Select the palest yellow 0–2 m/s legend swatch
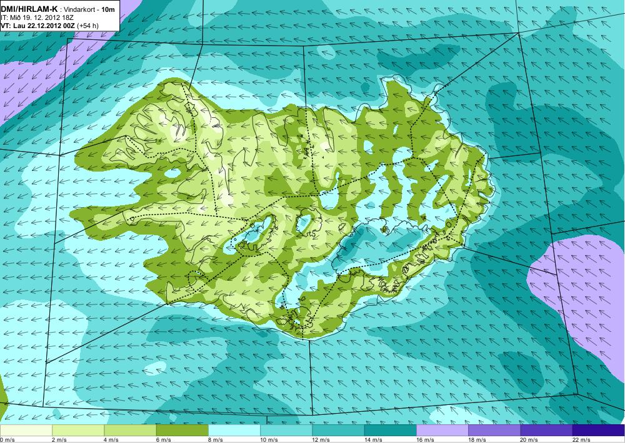Screen dimensions: 625x443 point(26,431)
